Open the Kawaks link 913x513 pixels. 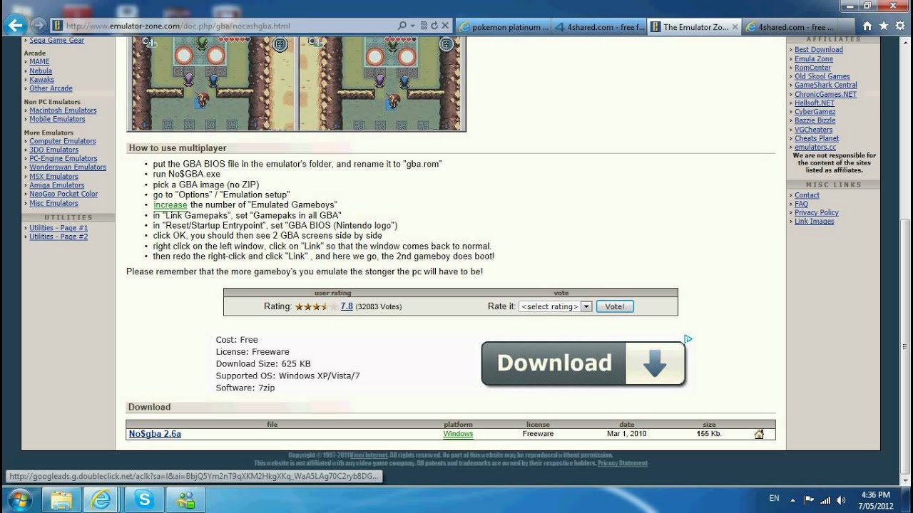[x=41, y=80]
